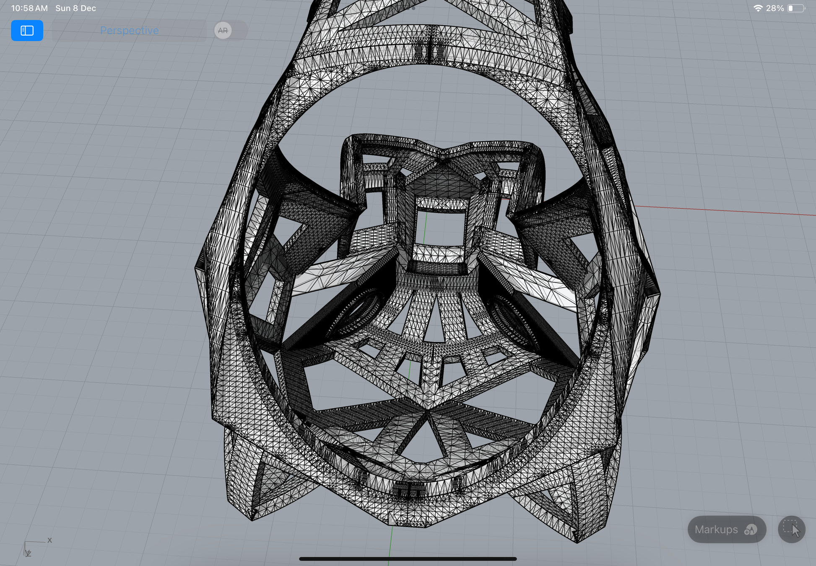Enable the AR viewing mode
Viewport: 816px width, 566px height.
click(x=223, y=31)
